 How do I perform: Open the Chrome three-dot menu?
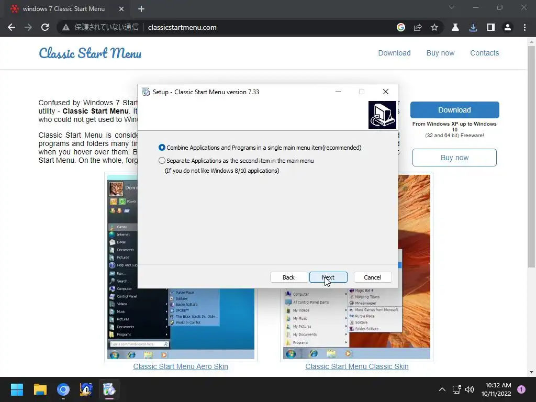(x=524, y=27)
